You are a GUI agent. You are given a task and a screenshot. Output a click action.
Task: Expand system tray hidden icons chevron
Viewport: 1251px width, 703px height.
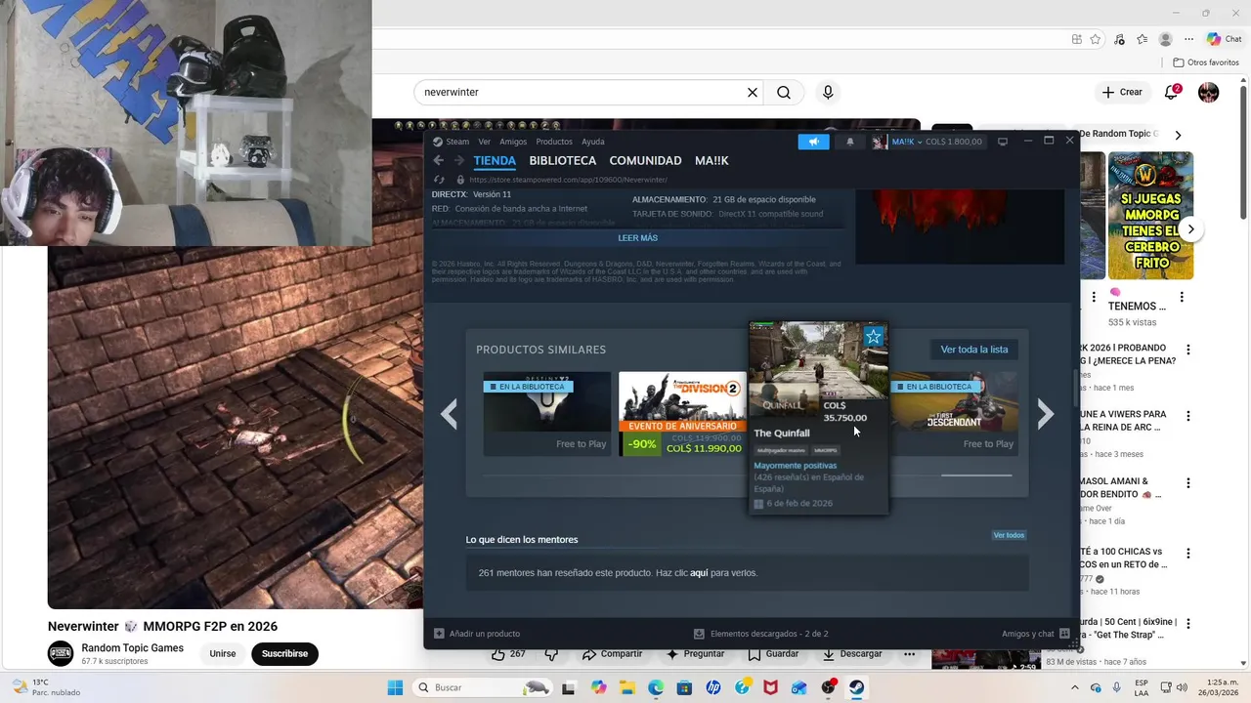pos(1075,687)
